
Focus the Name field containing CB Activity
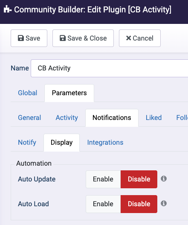[109, 68]
